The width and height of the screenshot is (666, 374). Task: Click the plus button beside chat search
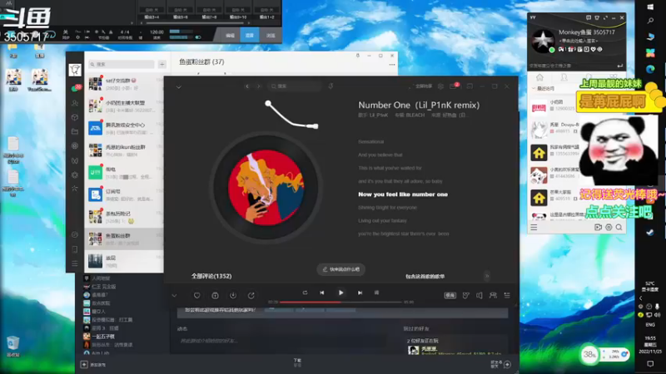click(162, 64)
